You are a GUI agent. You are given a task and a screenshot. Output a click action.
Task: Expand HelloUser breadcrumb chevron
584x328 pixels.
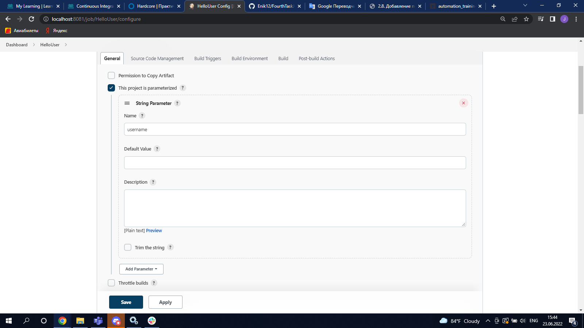point(66,45)
